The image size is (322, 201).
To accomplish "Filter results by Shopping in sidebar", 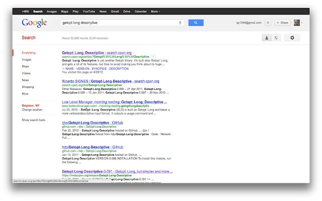I will tap(28, 87).
